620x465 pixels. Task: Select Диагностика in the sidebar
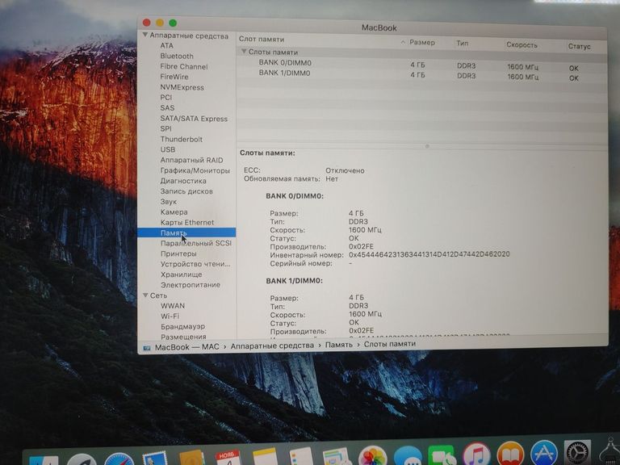pyautogui.click(x=183, y=181)
